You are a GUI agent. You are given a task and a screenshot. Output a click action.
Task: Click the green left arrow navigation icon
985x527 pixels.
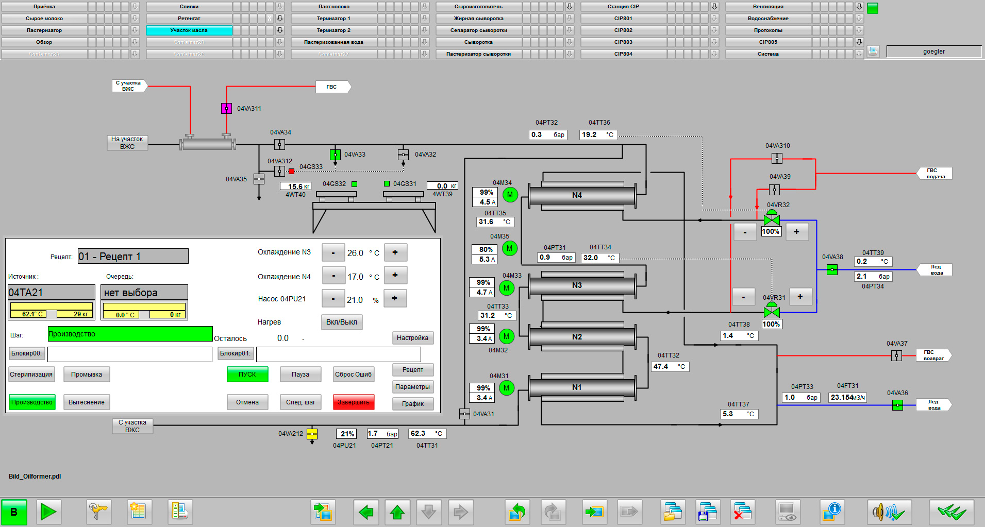(366, 512)
